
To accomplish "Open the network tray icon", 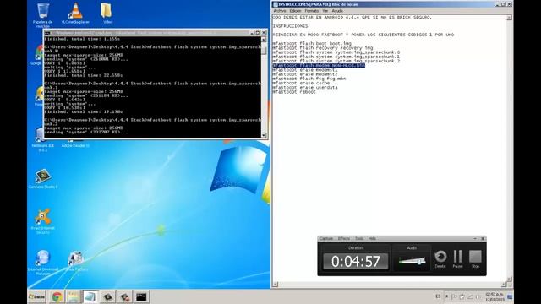I will (x=470, y=296).
